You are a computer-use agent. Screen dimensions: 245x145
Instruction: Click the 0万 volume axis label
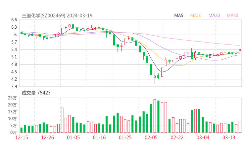14,132
